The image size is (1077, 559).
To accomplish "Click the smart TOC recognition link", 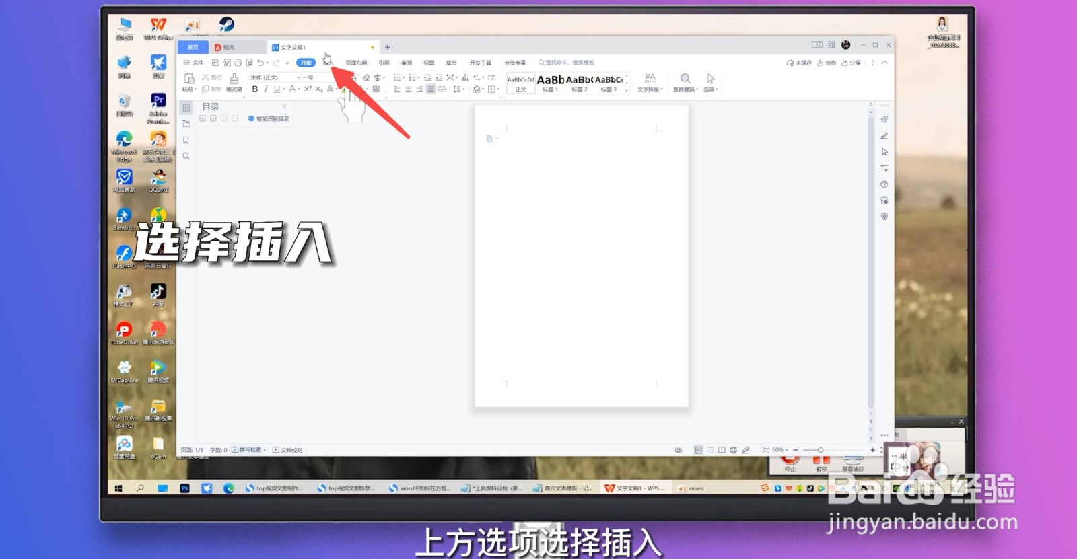I will tap(269, 119).
